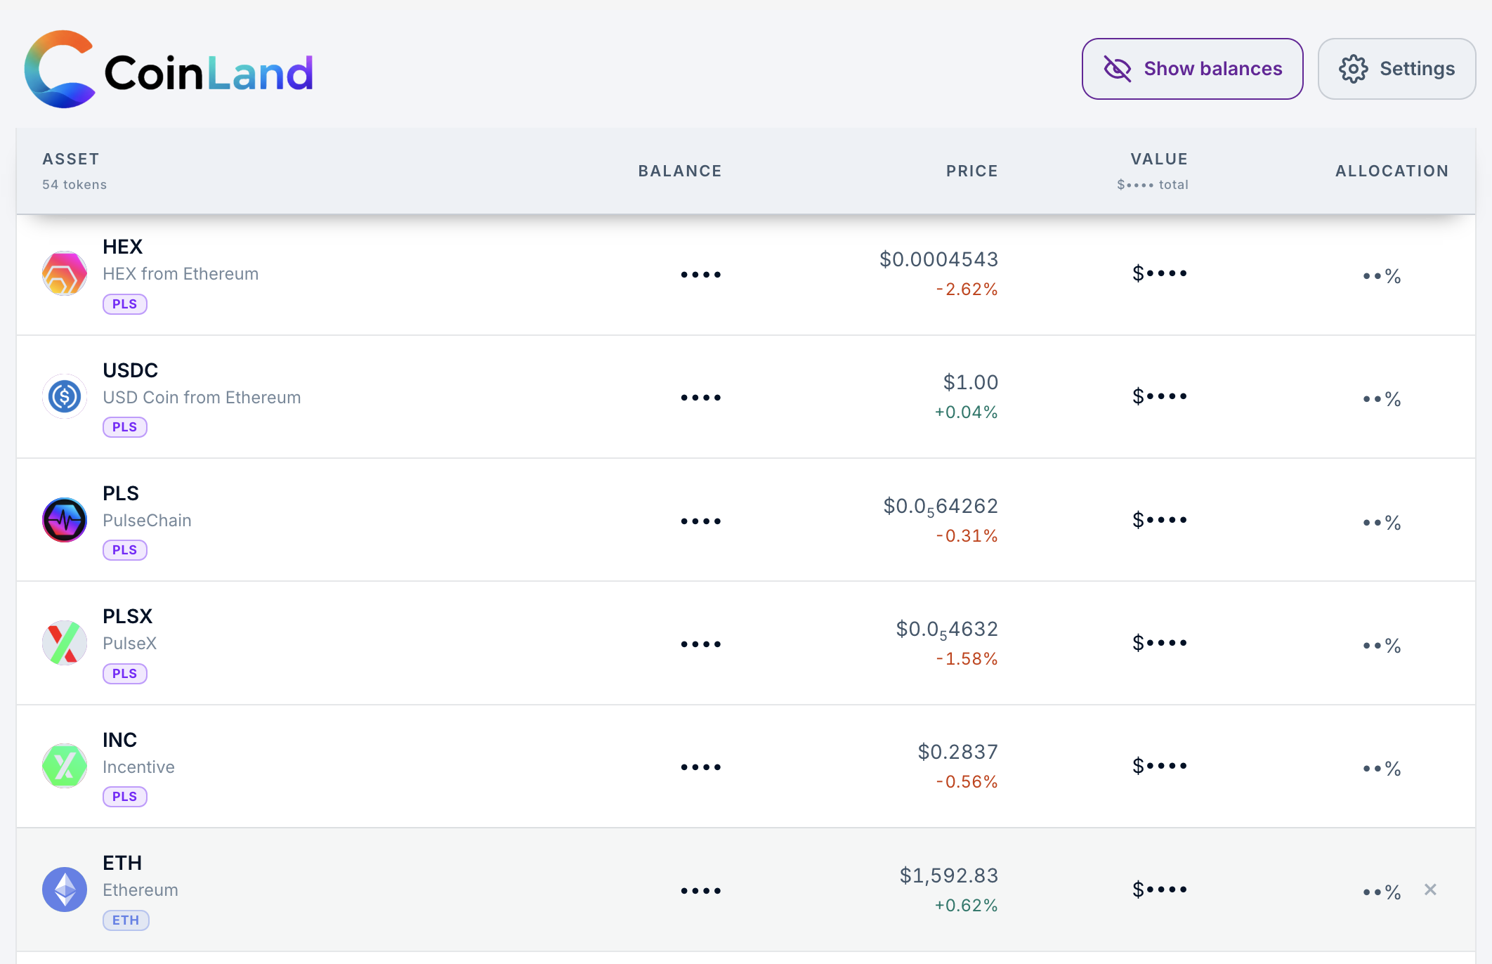Click the USDC token icon
This screenshot has width=1492, height=964.
pos(65,396)
